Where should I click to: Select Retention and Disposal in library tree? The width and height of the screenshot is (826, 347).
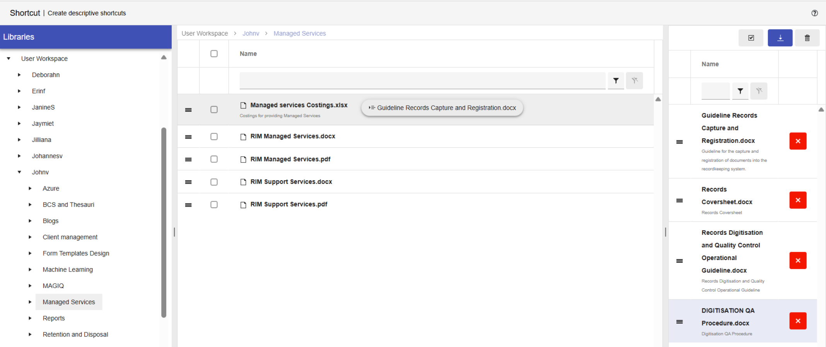point(75,335)
